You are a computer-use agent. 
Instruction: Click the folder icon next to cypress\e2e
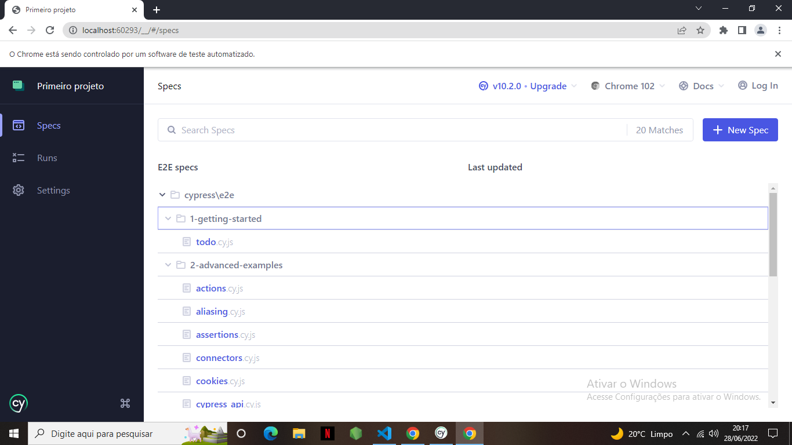click(x=175, y=195)
